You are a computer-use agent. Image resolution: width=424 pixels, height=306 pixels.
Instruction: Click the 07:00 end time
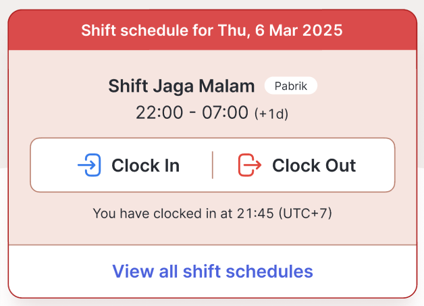pos(225,113)
